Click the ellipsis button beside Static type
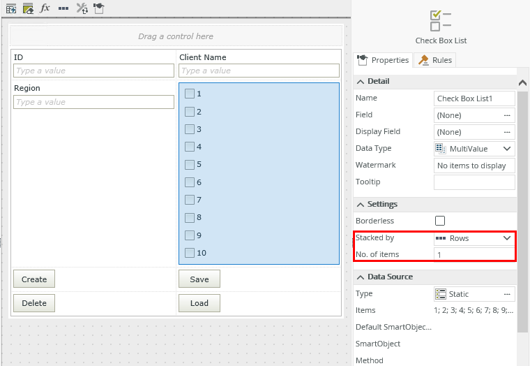This screenshot has height=366, width=530. click(x=507, y=294)
